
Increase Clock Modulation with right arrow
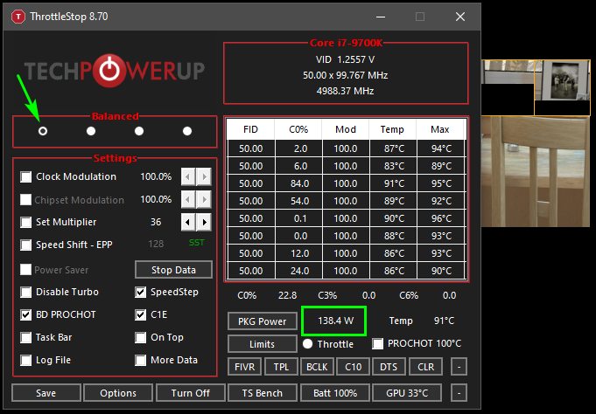click(x=204, y=176)
